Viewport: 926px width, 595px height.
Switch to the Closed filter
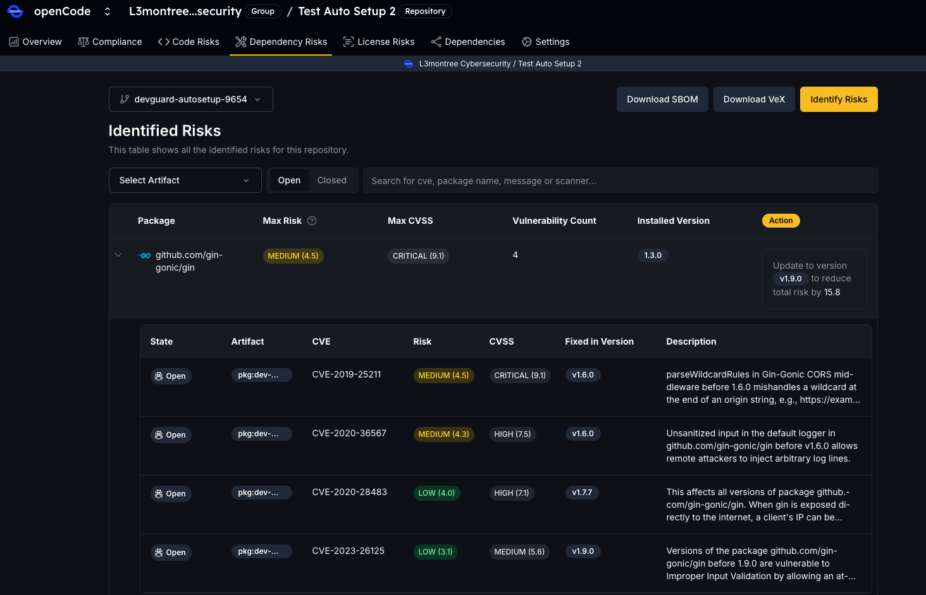tap(332, 180)
